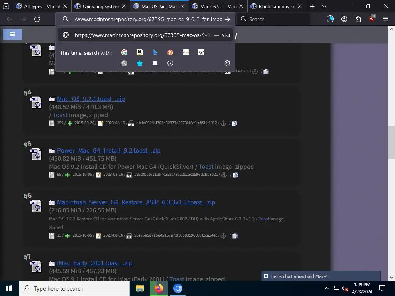395x296 pixels.
Task: Open the blue circular toolbar icon
Action: (x=330, y=19)
